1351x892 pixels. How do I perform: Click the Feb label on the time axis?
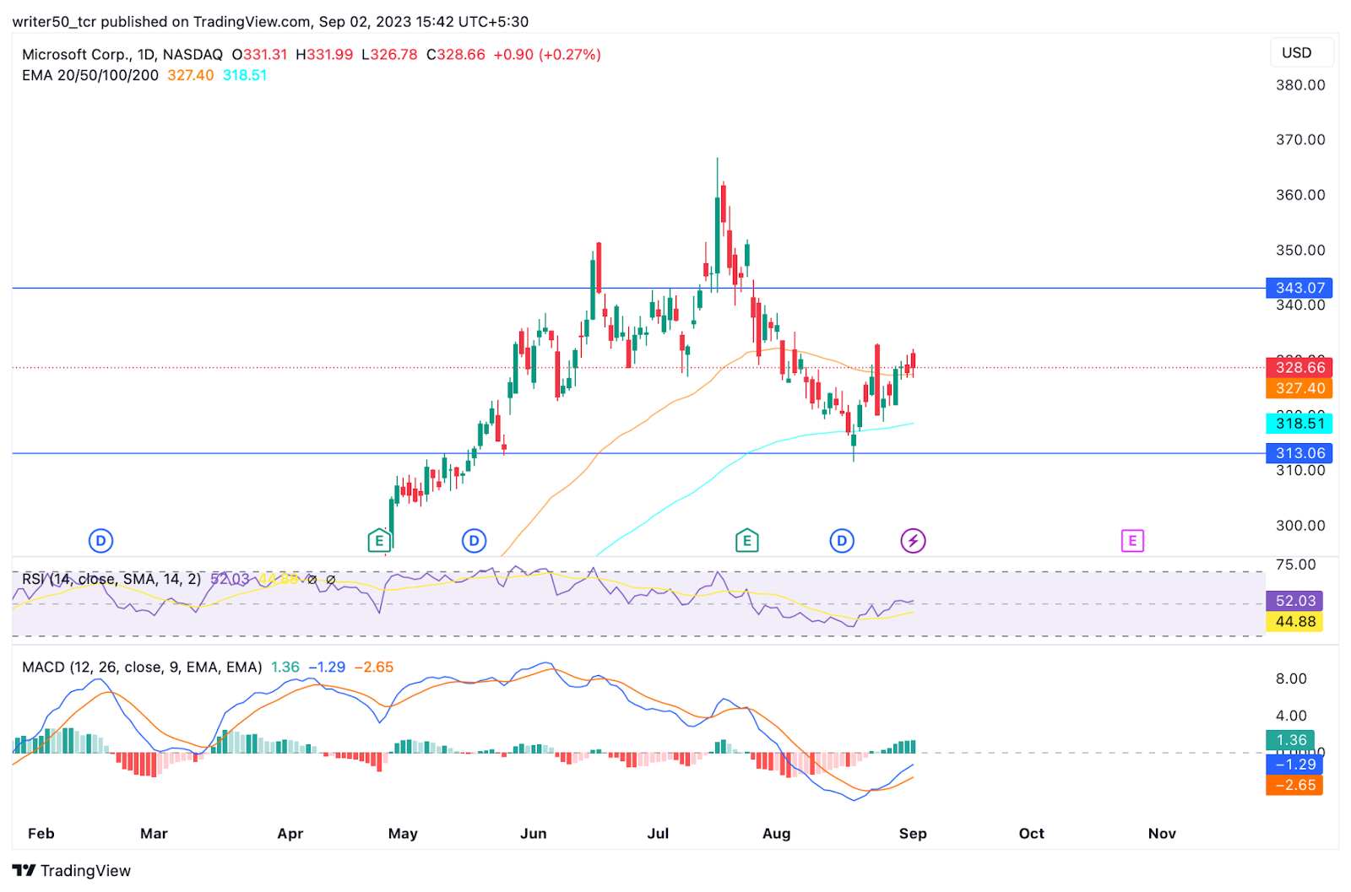pos(41,833)
